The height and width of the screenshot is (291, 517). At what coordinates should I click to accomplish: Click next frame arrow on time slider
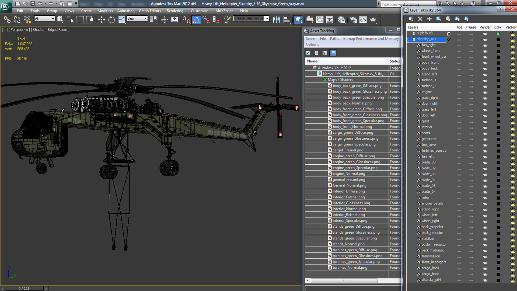(x=46, y=288)
